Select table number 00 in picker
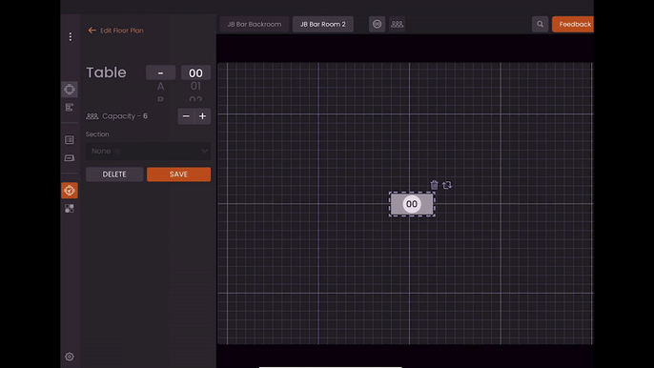 [x=195, y=72]
